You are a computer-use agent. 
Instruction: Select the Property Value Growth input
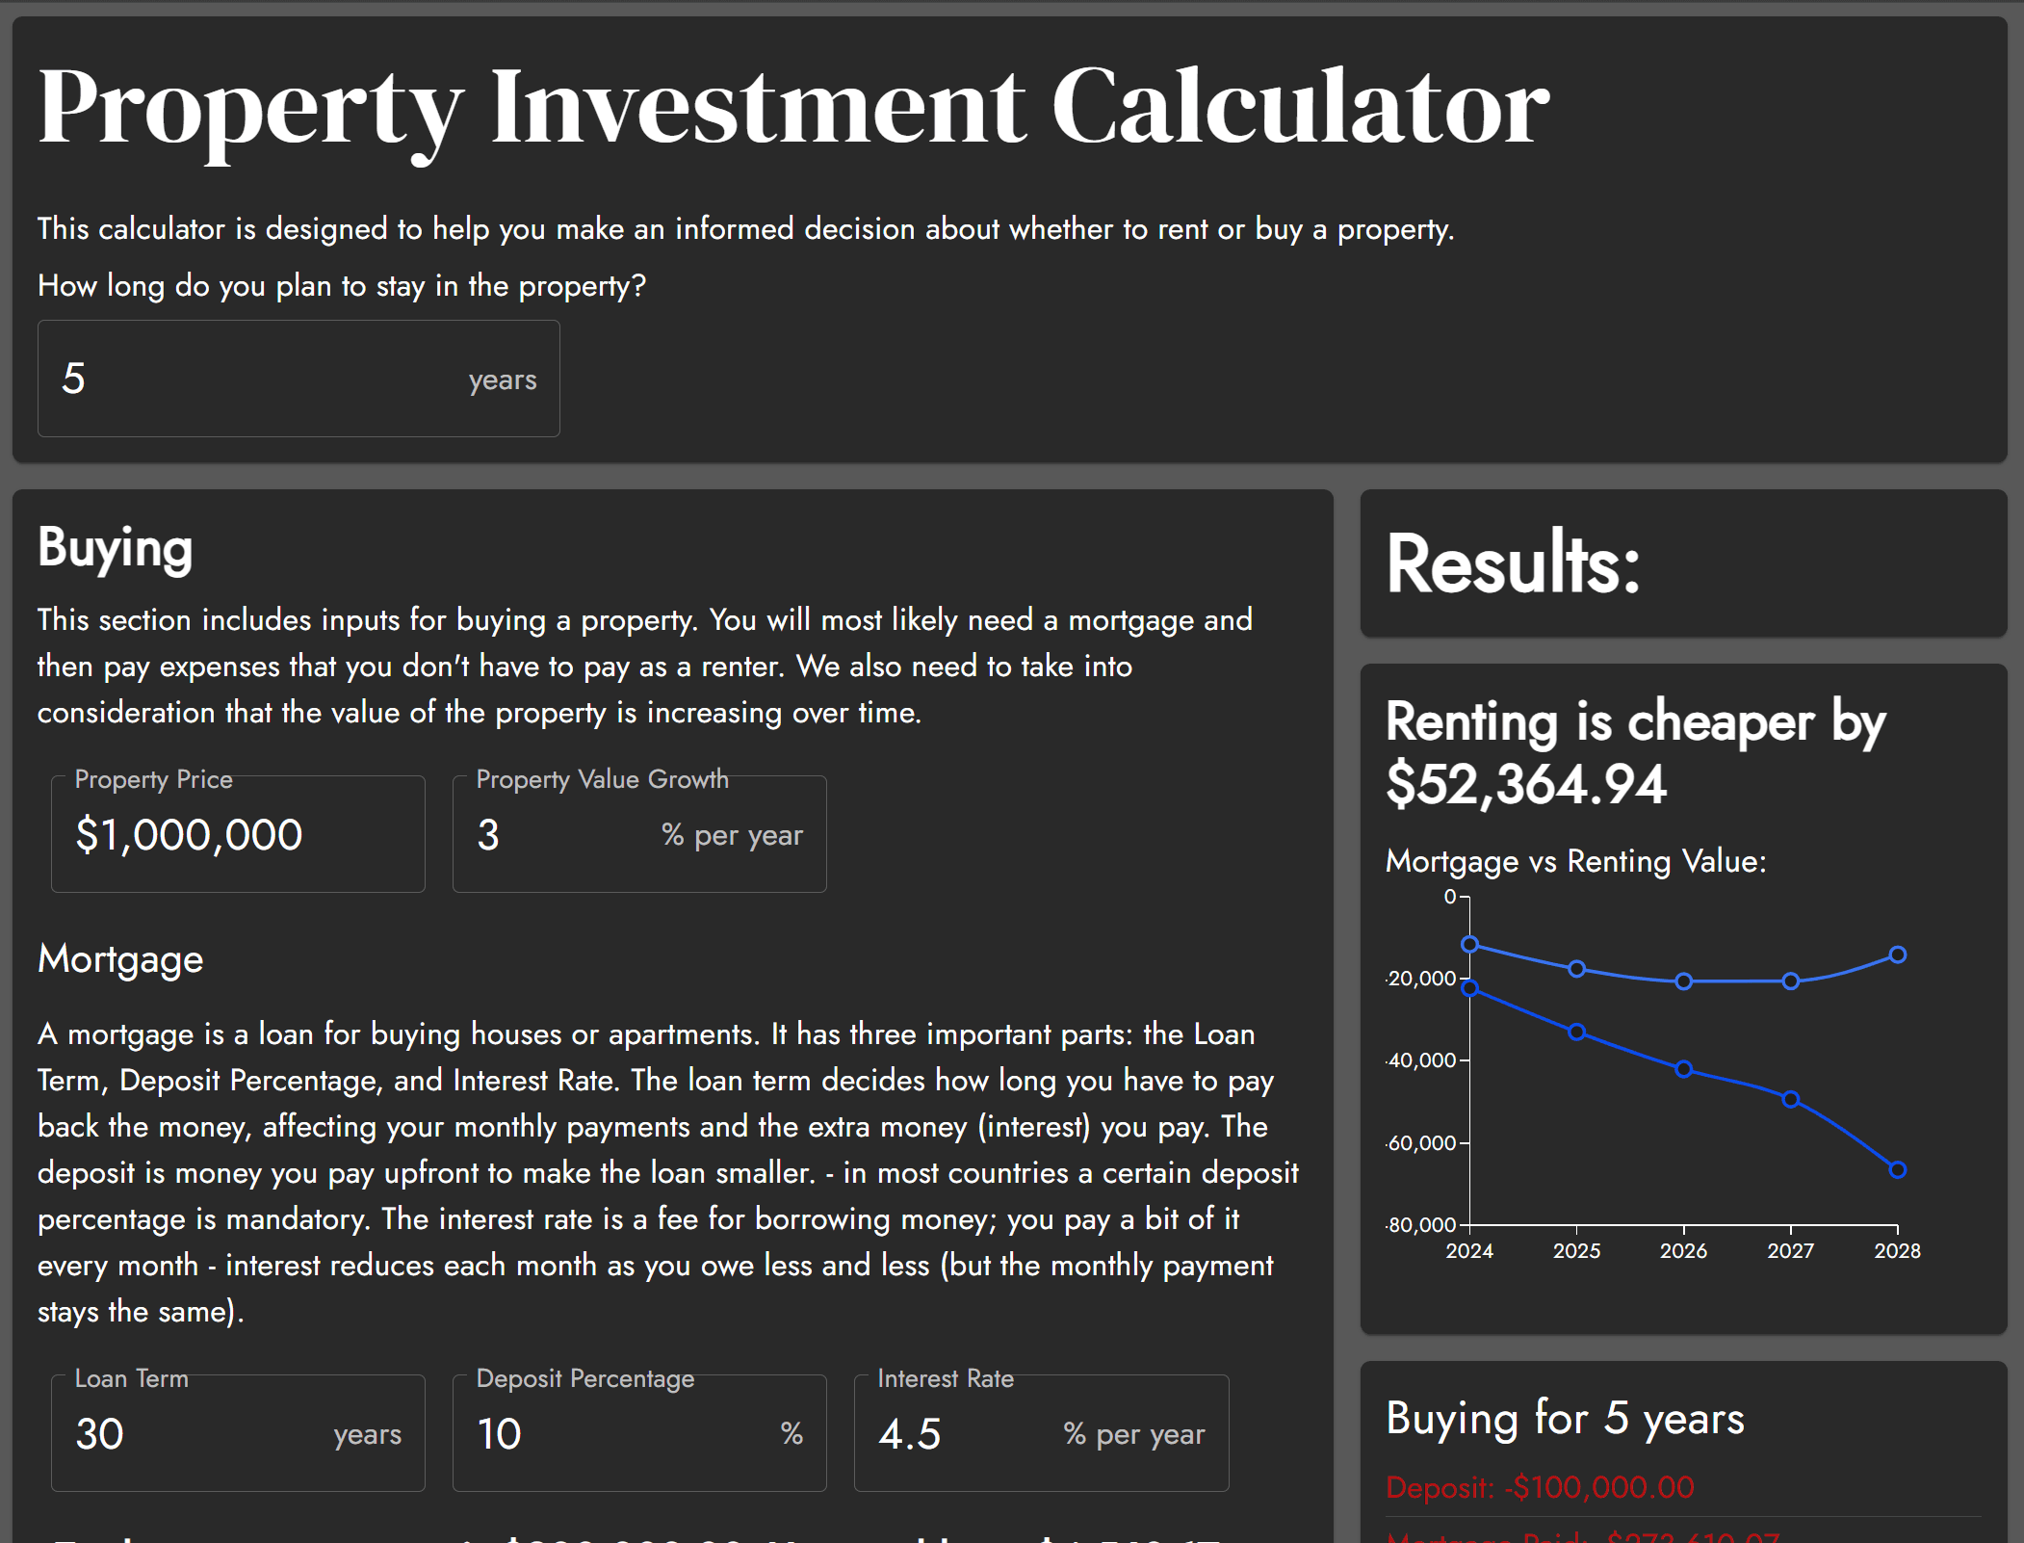pos(638,834)
